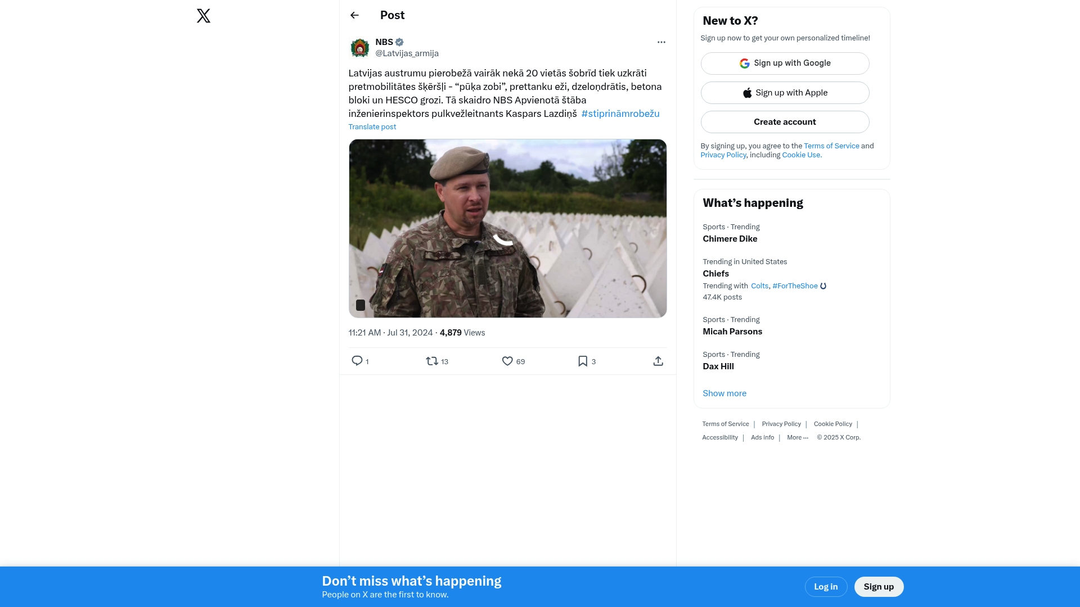
Task: Like the post with the heart icon
Action: (x=507, y=361)
